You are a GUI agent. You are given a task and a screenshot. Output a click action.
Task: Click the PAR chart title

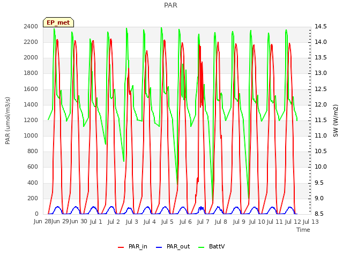(170, 5)
